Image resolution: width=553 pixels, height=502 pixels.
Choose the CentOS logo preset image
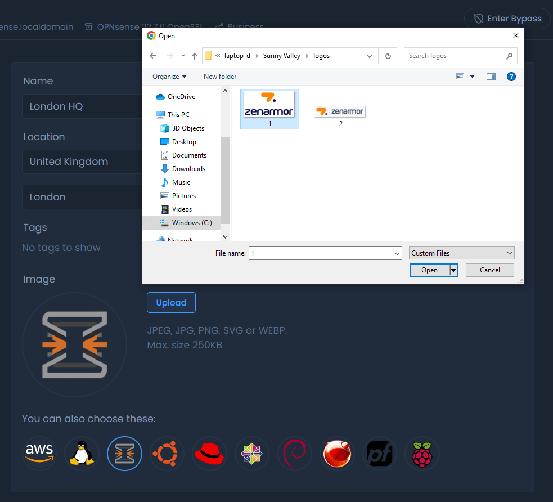252,453
